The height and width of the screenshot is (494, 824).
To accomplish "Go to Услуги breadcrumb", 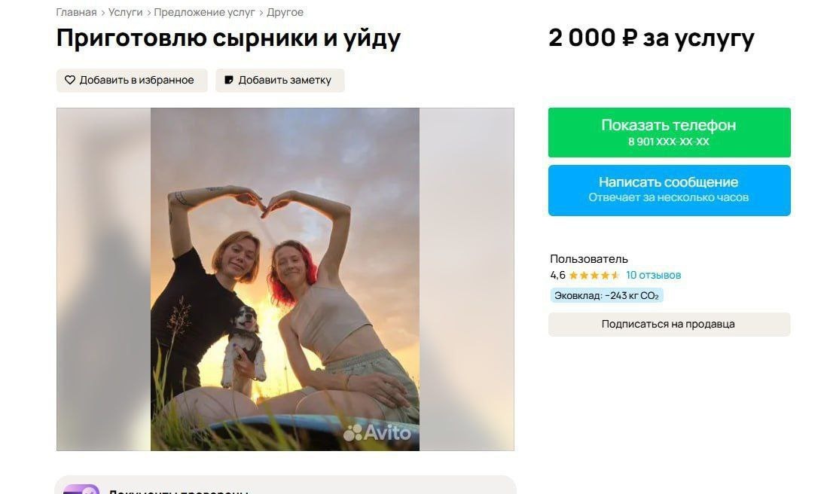I will (125, 12).
